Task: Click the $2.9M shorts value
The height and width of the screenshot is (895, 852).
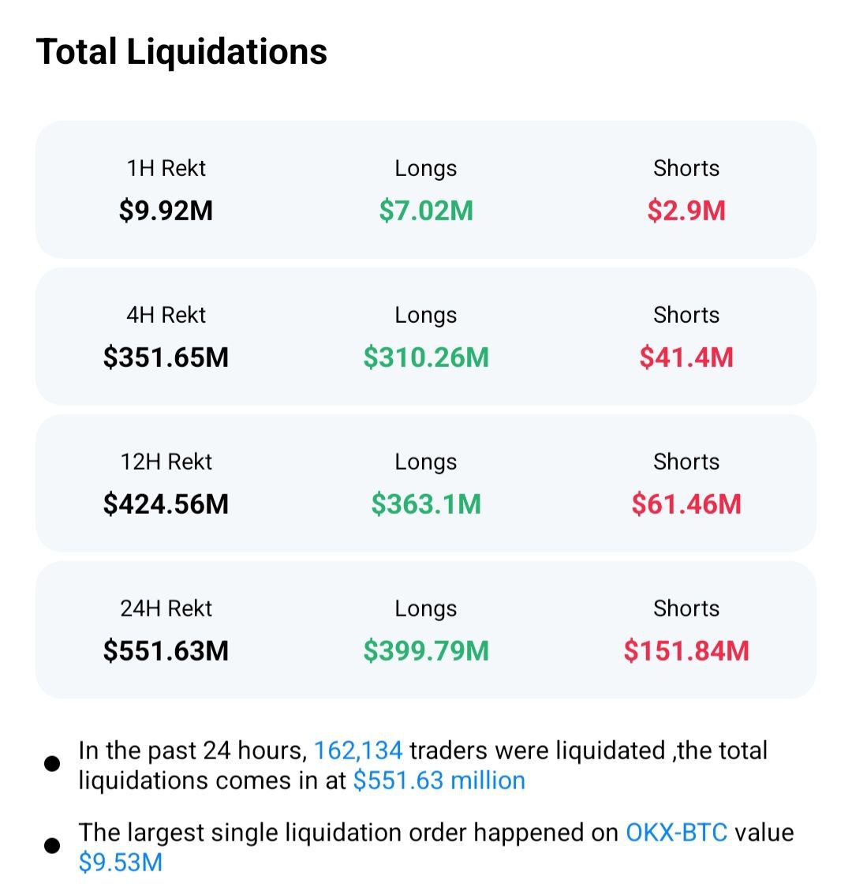Action: tap(686, 211)
